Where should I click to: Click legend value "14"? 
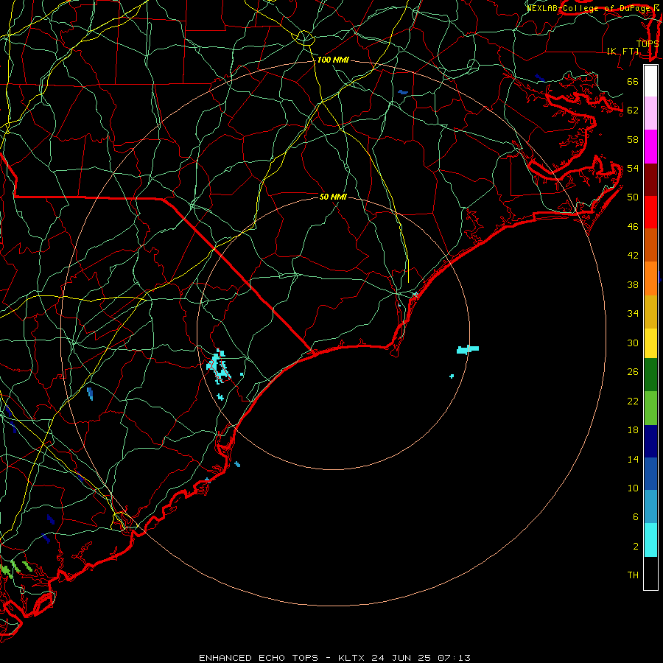point(633,459)
